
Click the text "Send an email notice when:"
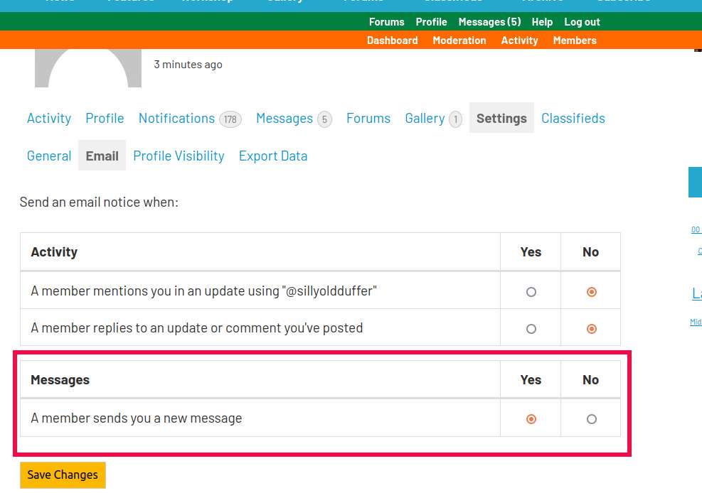99,202
